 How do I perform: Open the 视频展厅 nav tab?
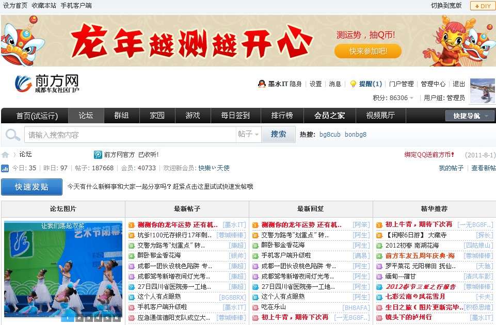380,116
